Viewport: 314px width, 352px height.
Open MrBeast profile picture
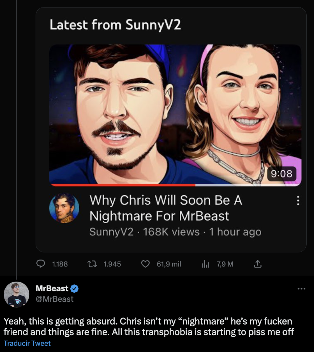click(x=17, y=294)
